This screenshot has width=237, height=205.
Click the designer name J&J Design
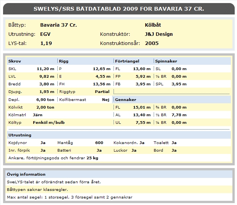(159, 34)
